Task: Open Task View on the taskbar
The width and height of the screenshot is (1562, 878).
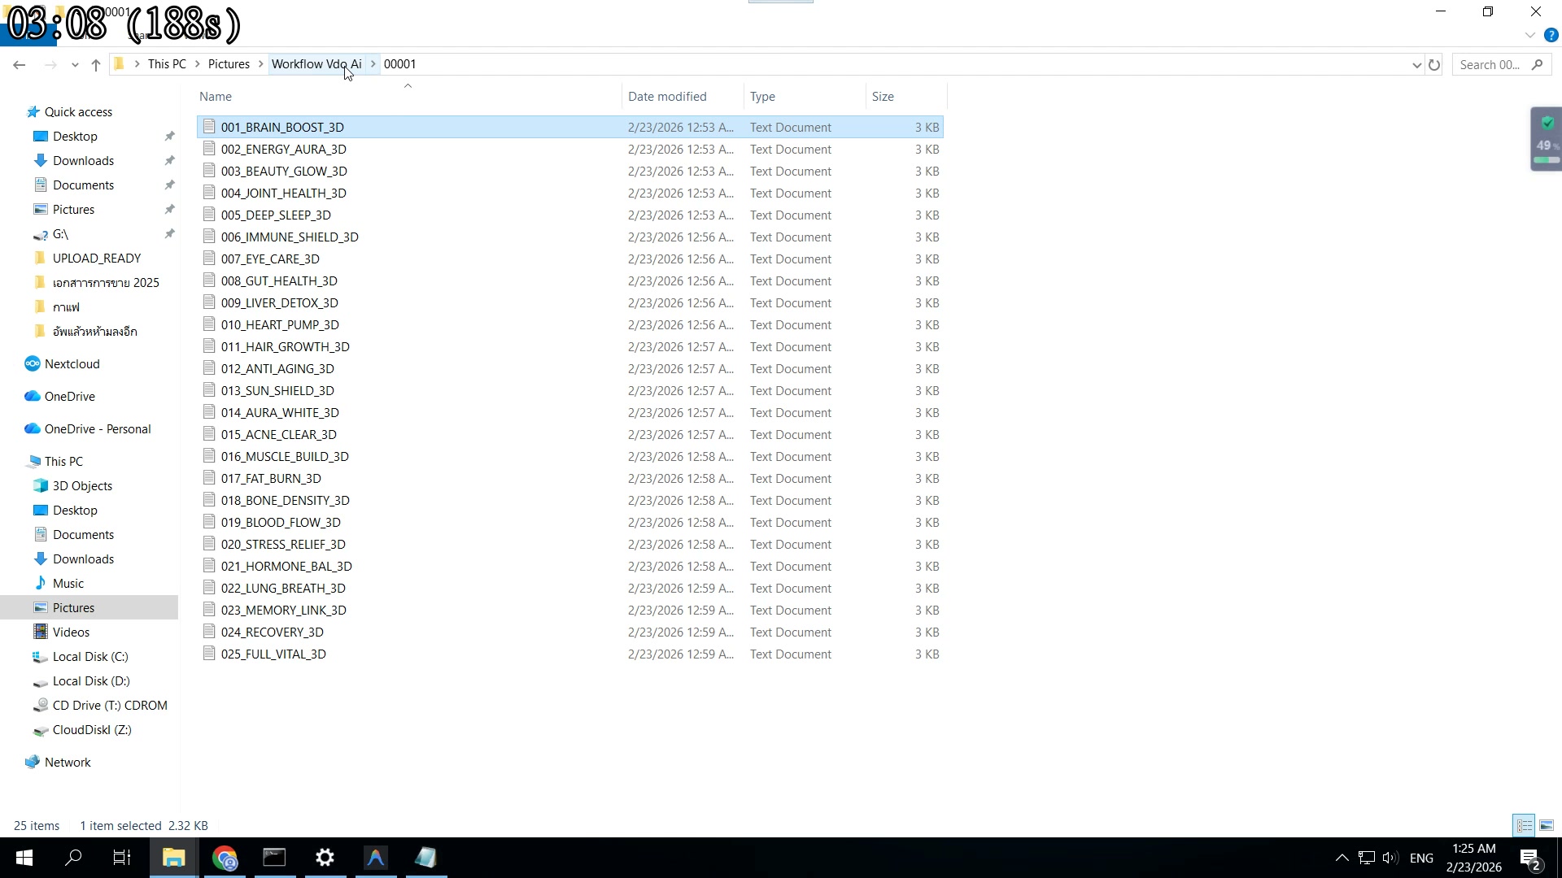Action: [122, 858]
